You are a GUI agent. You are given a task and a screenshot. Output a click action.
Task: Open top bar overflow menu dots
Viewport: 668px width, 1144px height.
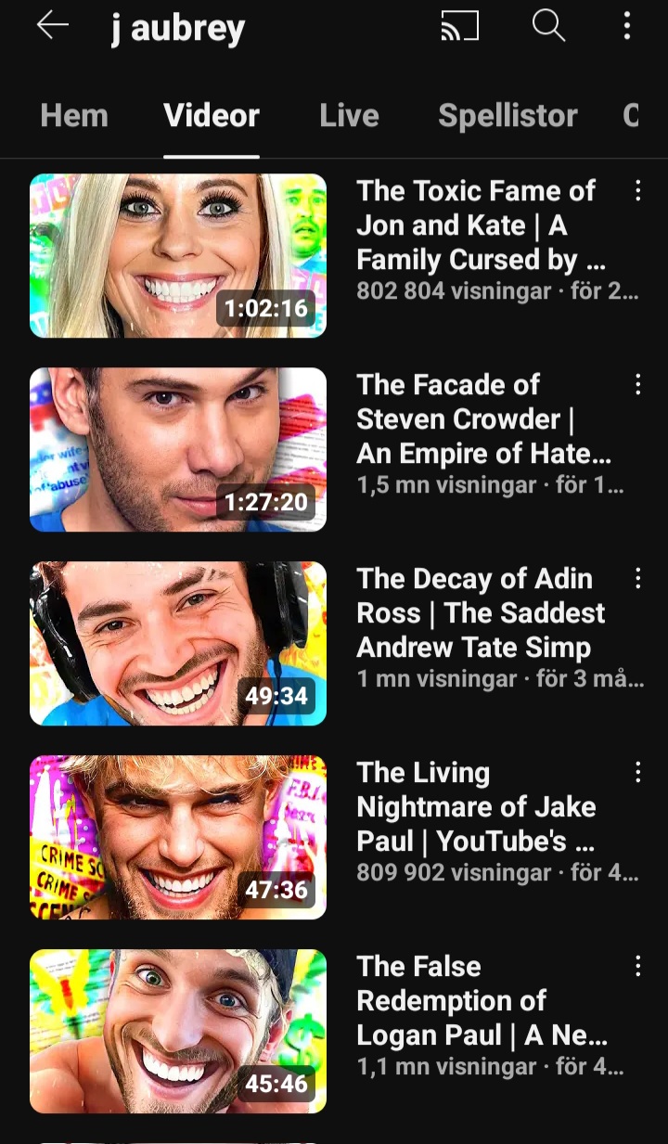627,26
